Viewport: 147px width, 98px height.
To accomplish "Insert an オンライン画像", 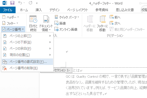I will click(66, 29).
